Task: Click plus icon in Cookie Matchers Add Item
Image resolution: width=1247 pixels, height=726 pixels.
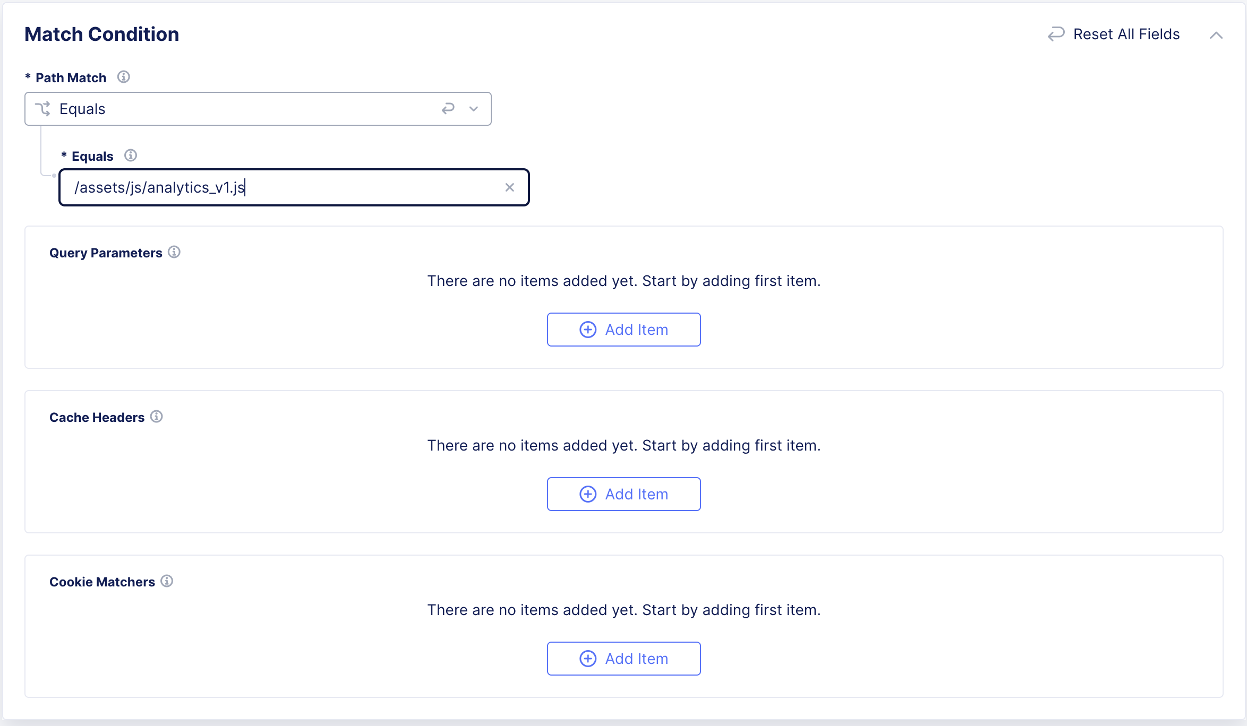Action: pos(587,659)
